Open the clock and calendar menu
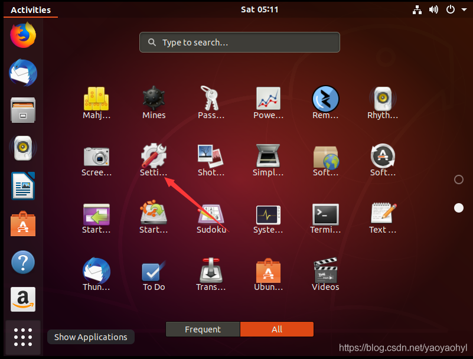This screenshot has width=473, height=359. point(259,9)
